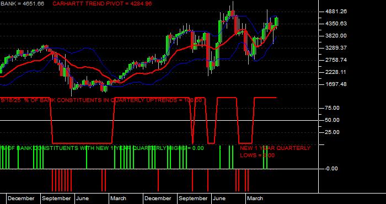The height and width of the screenshot is (204, 386).
Task: Select the first December time axis label
Action: (21, 198)
